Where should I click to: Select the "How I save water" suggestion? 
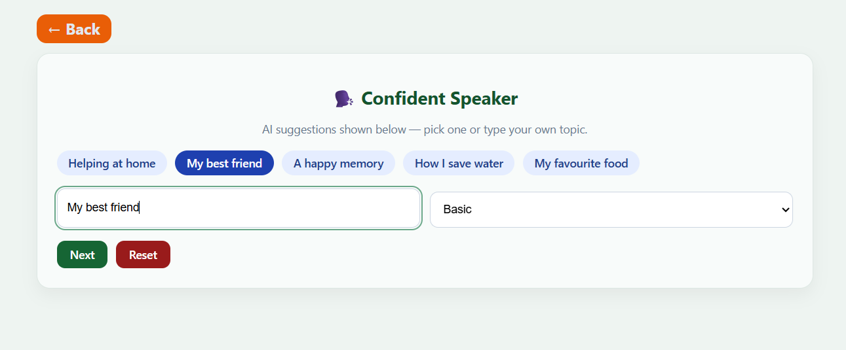point(459,164)
